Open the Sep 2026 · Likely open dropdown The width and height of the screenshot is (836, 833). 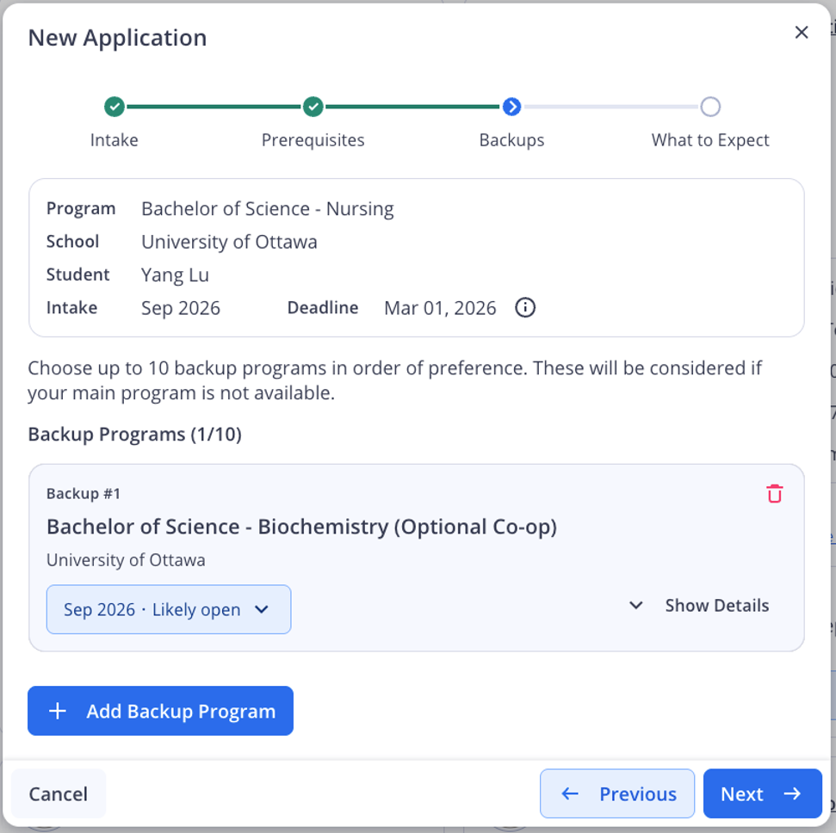169,609
